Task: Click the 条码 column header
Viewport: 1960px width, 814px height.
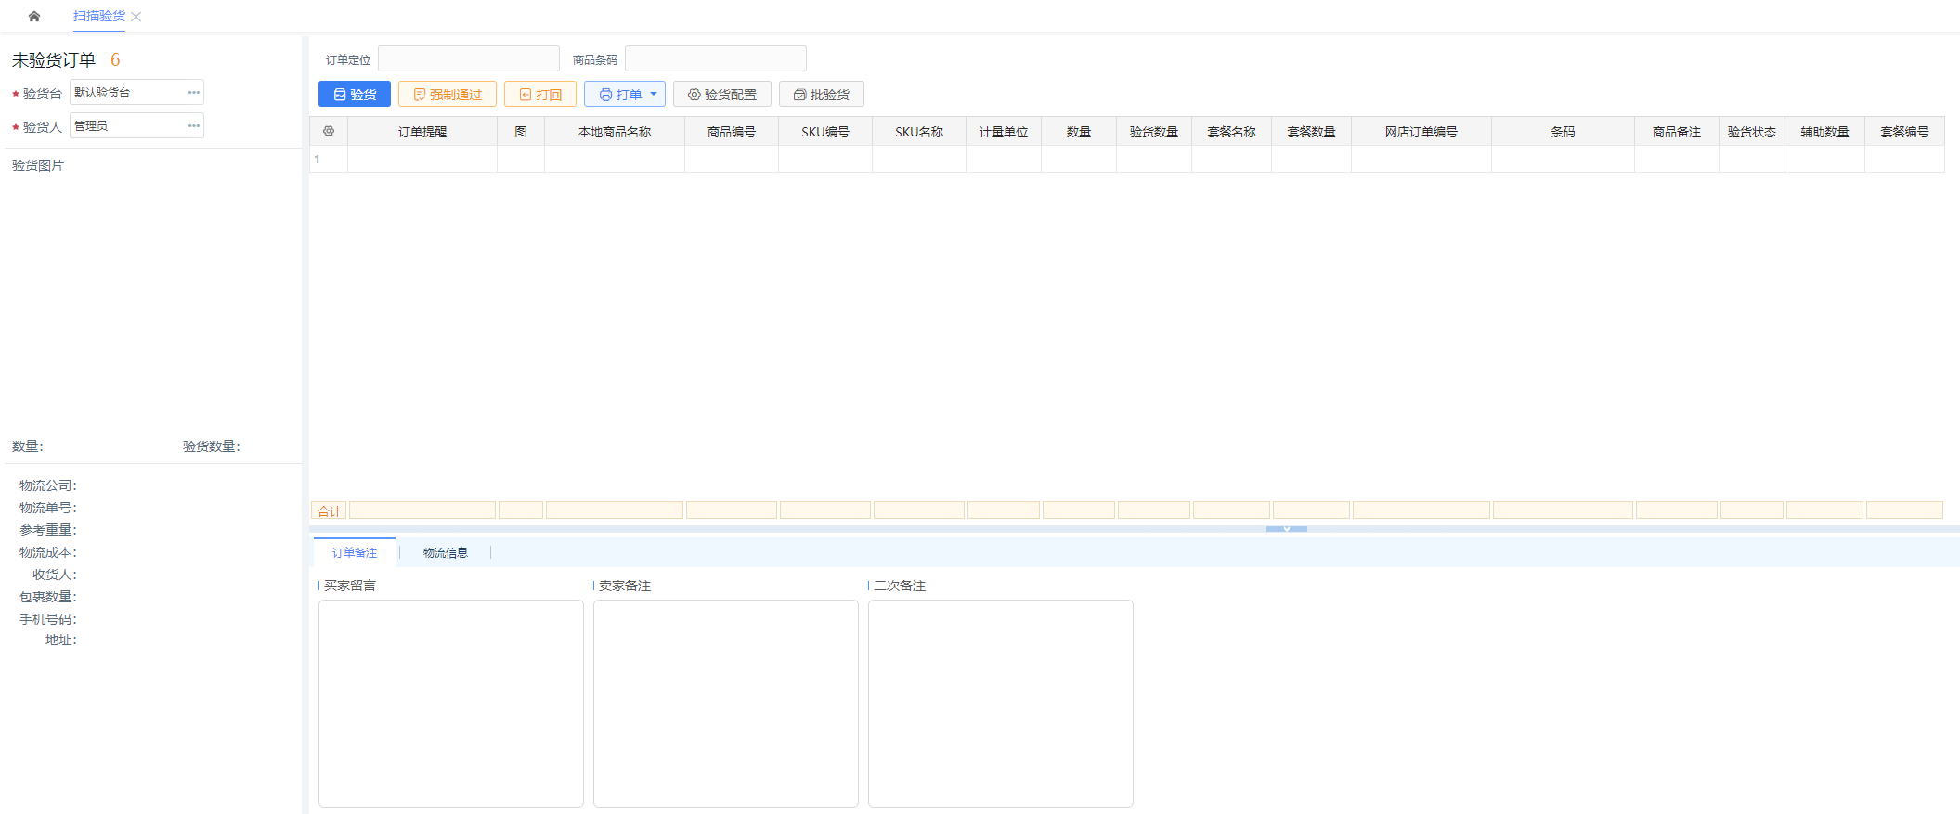Action: click(x=1564, y=132)
